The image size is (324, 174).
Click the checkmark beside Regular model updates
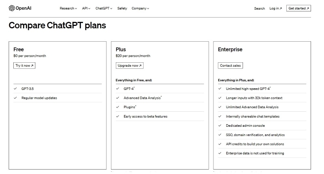tap(15, 98)
